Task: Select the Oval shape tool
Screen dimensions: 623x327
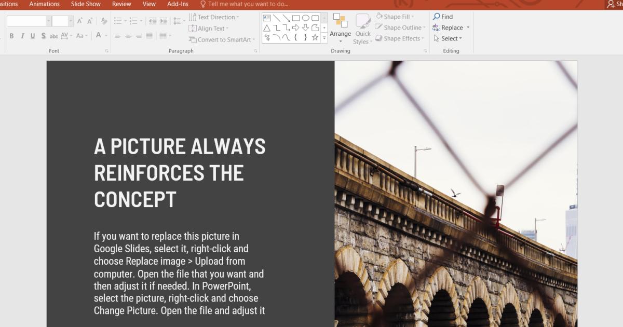Action: pyautogui.click(x=305, y=17)
